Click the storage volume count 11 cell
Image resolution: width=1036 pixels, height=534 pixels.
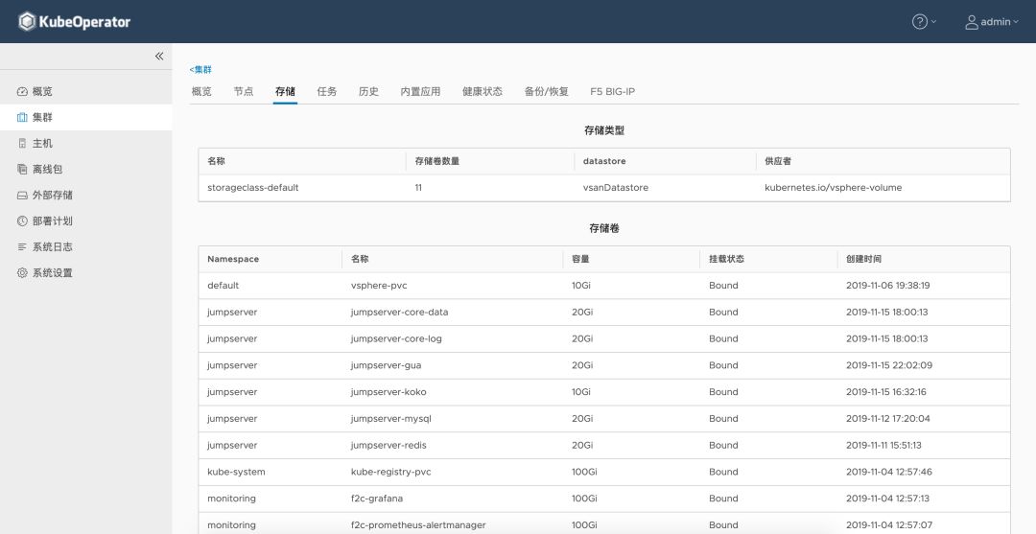coord(418,188)
